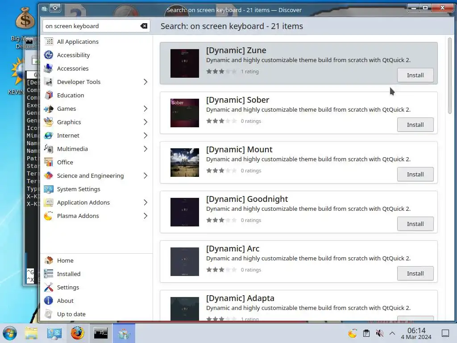The width and height of the screenshot is (457, 343).
Task: Click the [Dynamic] Goodnight title
Action: pyautogui.click(x=247, y=199)
